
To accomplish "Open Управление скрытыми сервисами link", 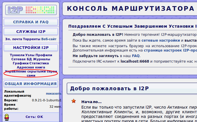I will [x=31, y=73].
